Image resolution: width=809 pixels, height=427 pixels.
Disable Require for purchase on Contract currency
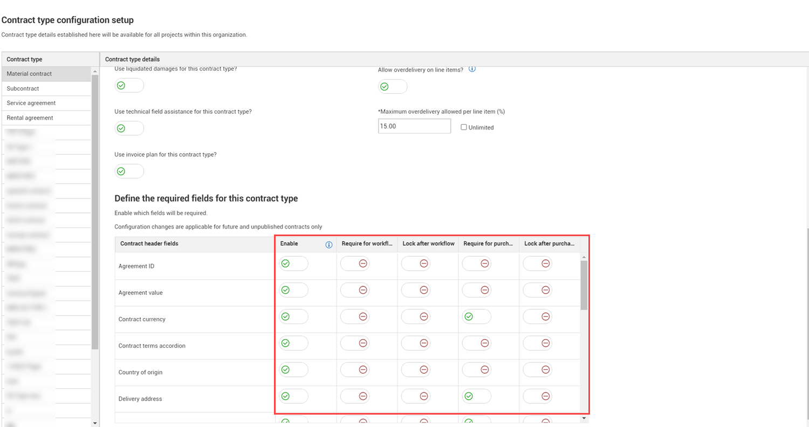click(x=476, y=316)
